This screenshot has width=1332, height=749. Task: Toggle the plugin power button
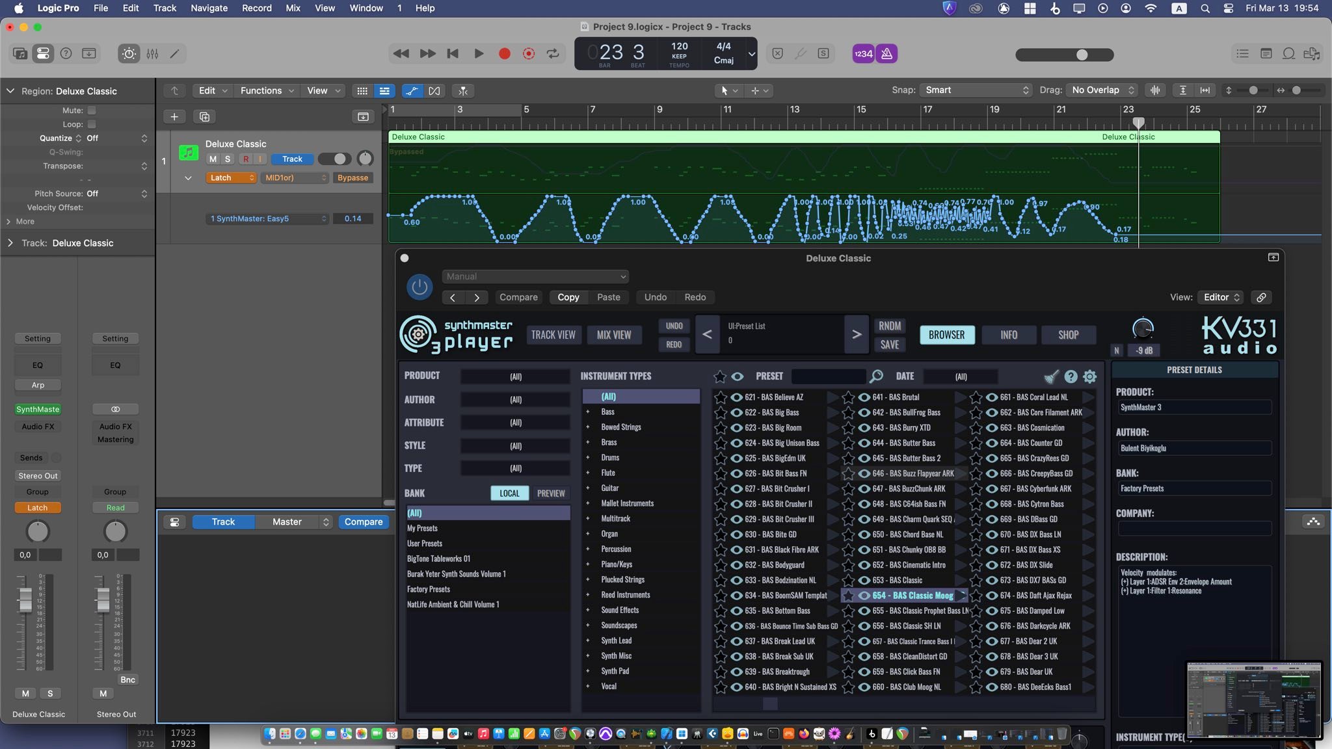(420, 287)
